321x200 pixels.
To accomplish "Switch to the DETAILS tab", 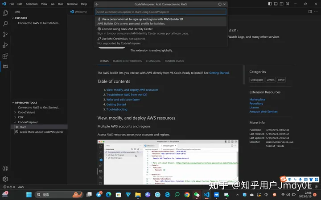I will (104, 61).
